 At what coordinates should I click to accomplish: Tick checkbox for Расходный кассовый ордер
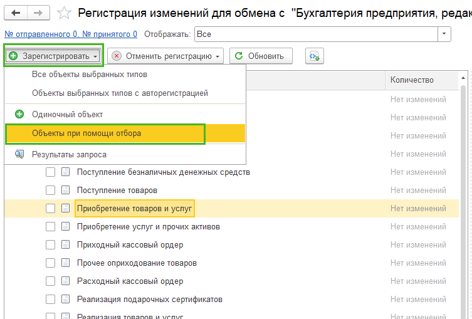(50, 281)
